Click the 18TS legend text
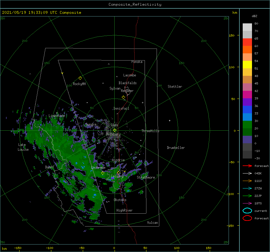Viewport: 270px width, 252px height. pyautogui.click(x=258, y=203)
